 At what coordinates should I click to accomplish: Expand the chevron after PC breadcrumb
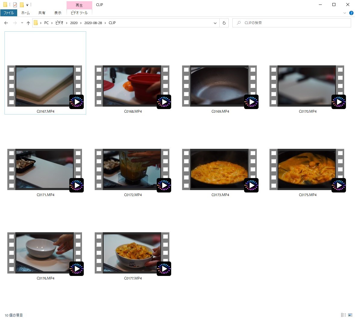pos(52,23)
